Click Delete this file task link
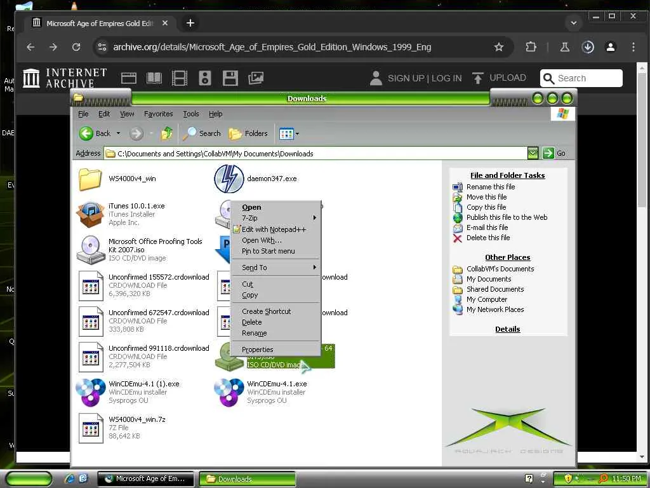The width and height of the screenshot is (650, 488). (488, 238)
